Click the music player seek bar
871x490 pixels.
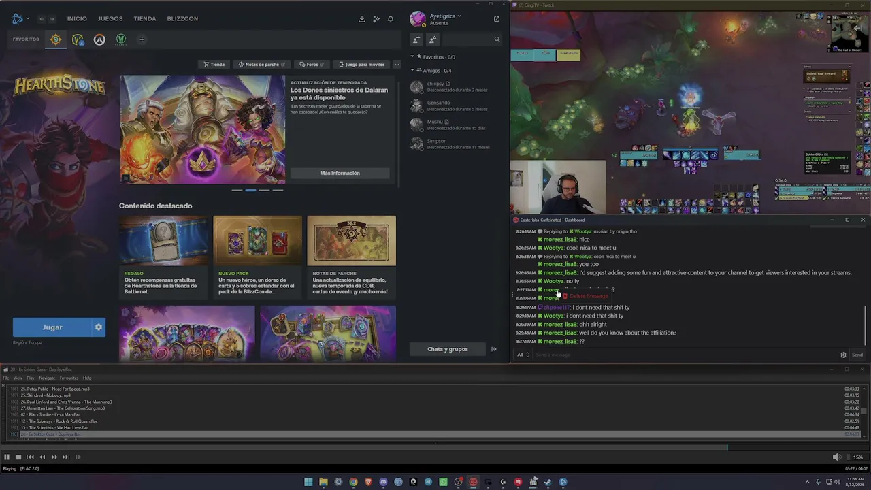pos(435,447)
